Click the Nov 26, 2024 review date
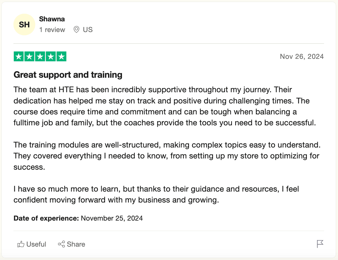Viewport: 338px width, 260px height. 302,57
